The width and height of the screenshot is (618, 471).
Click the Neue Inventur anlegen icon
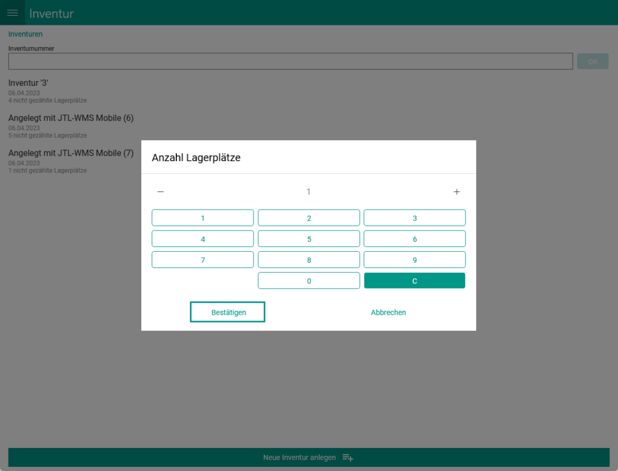pyautogui.click(x=348, y=458)
